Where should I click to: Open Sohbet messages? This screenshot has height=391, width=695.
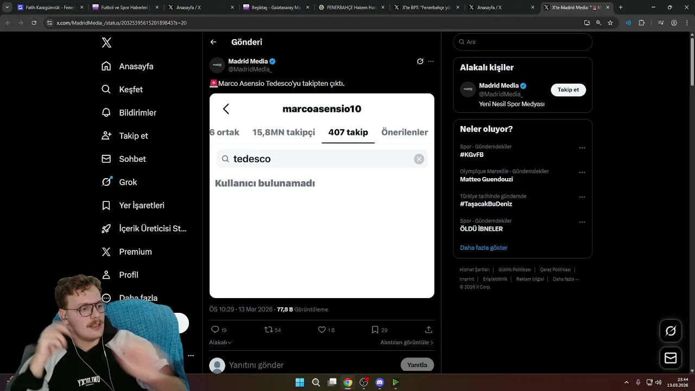(x=124, y=159)
